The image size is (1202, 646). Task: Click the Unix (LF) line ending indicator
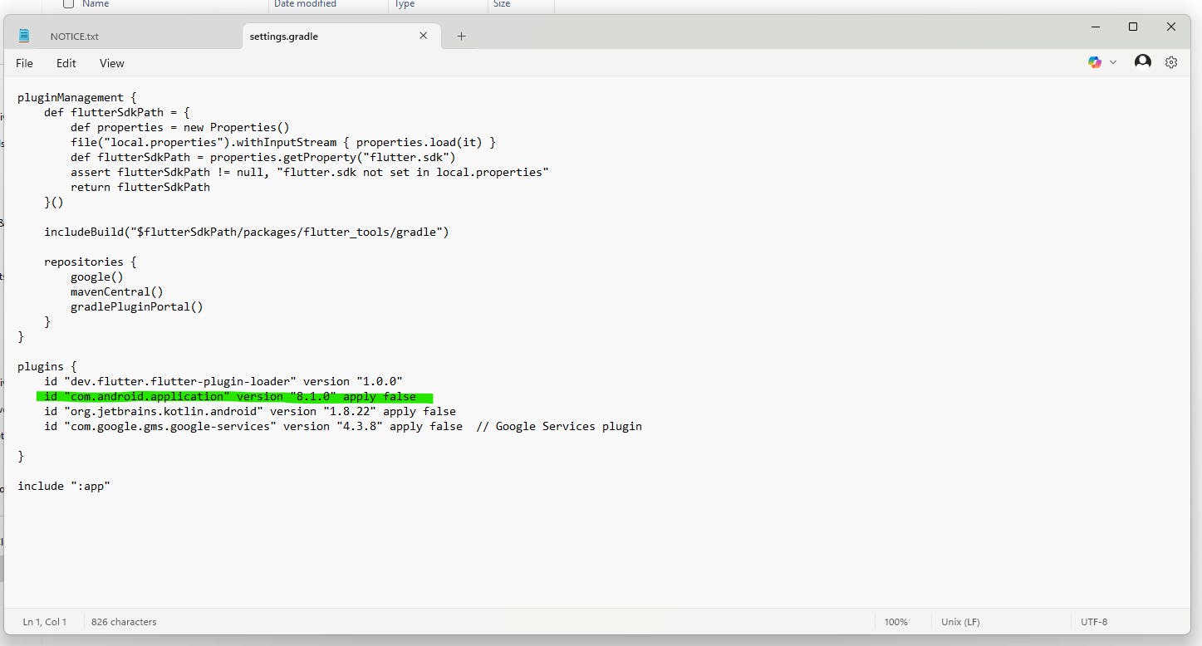[960, 622]
